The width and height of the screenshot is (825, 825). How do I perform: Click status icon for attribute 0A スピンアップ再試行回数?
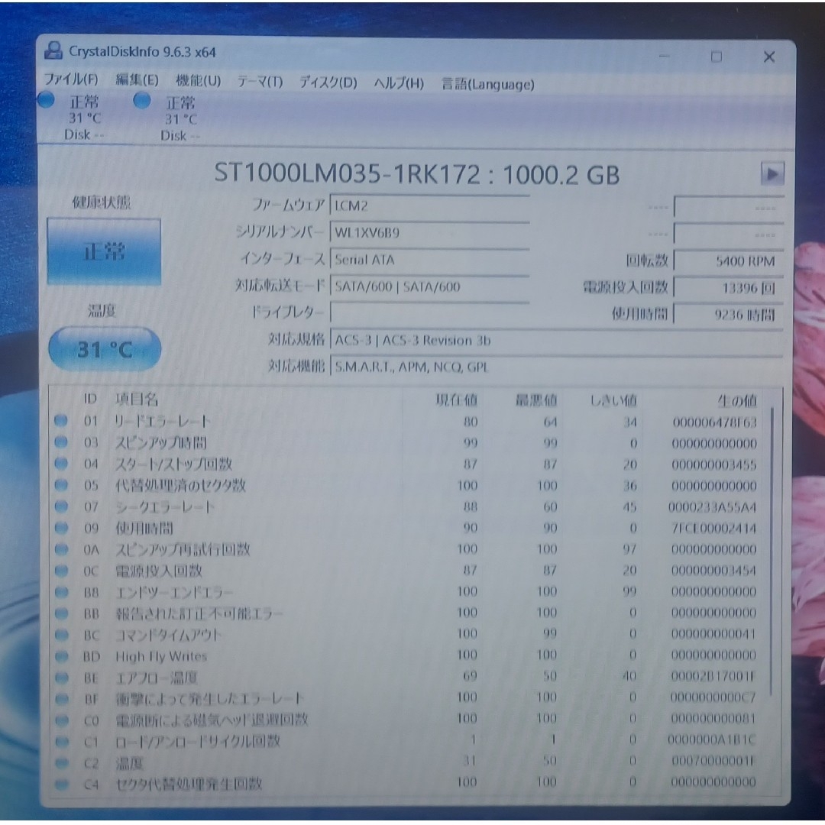click(62, 549)
